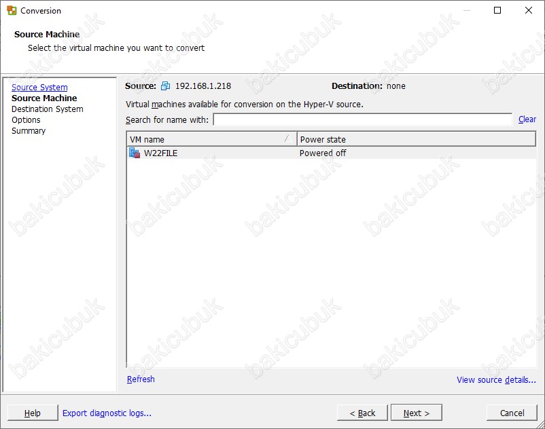The image size is (545, 429).
Task: Cancel the conversion wizard
Action: click(512, 413)
